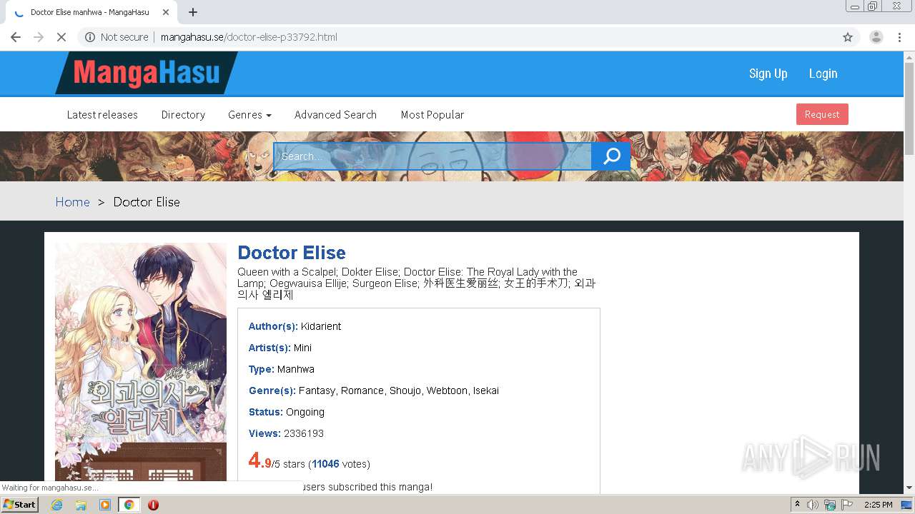The height and width of the screenshot is (514, 915).
Task: Click the Doctor Elise manhwa browser tab
Action: pos(89,12)
